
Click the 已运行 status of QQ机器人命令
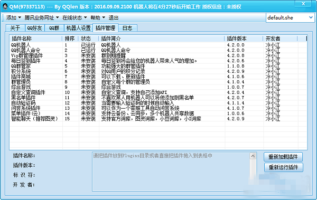tap(88, 50)
